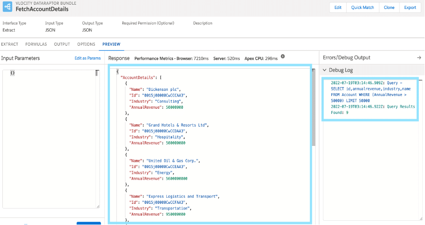The image size is (425, 225).
Task: Click the Edit button
Action: pyautogui.click(x=338, y=8)
